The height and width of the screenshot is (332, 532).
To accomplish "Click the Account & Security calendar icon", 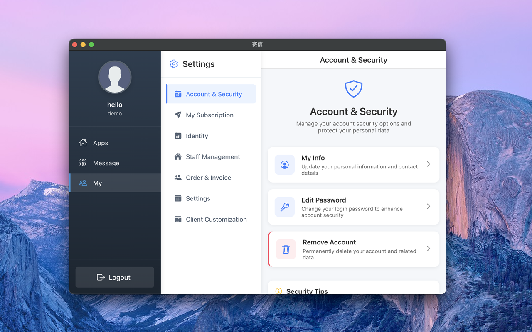I will 178,94.
